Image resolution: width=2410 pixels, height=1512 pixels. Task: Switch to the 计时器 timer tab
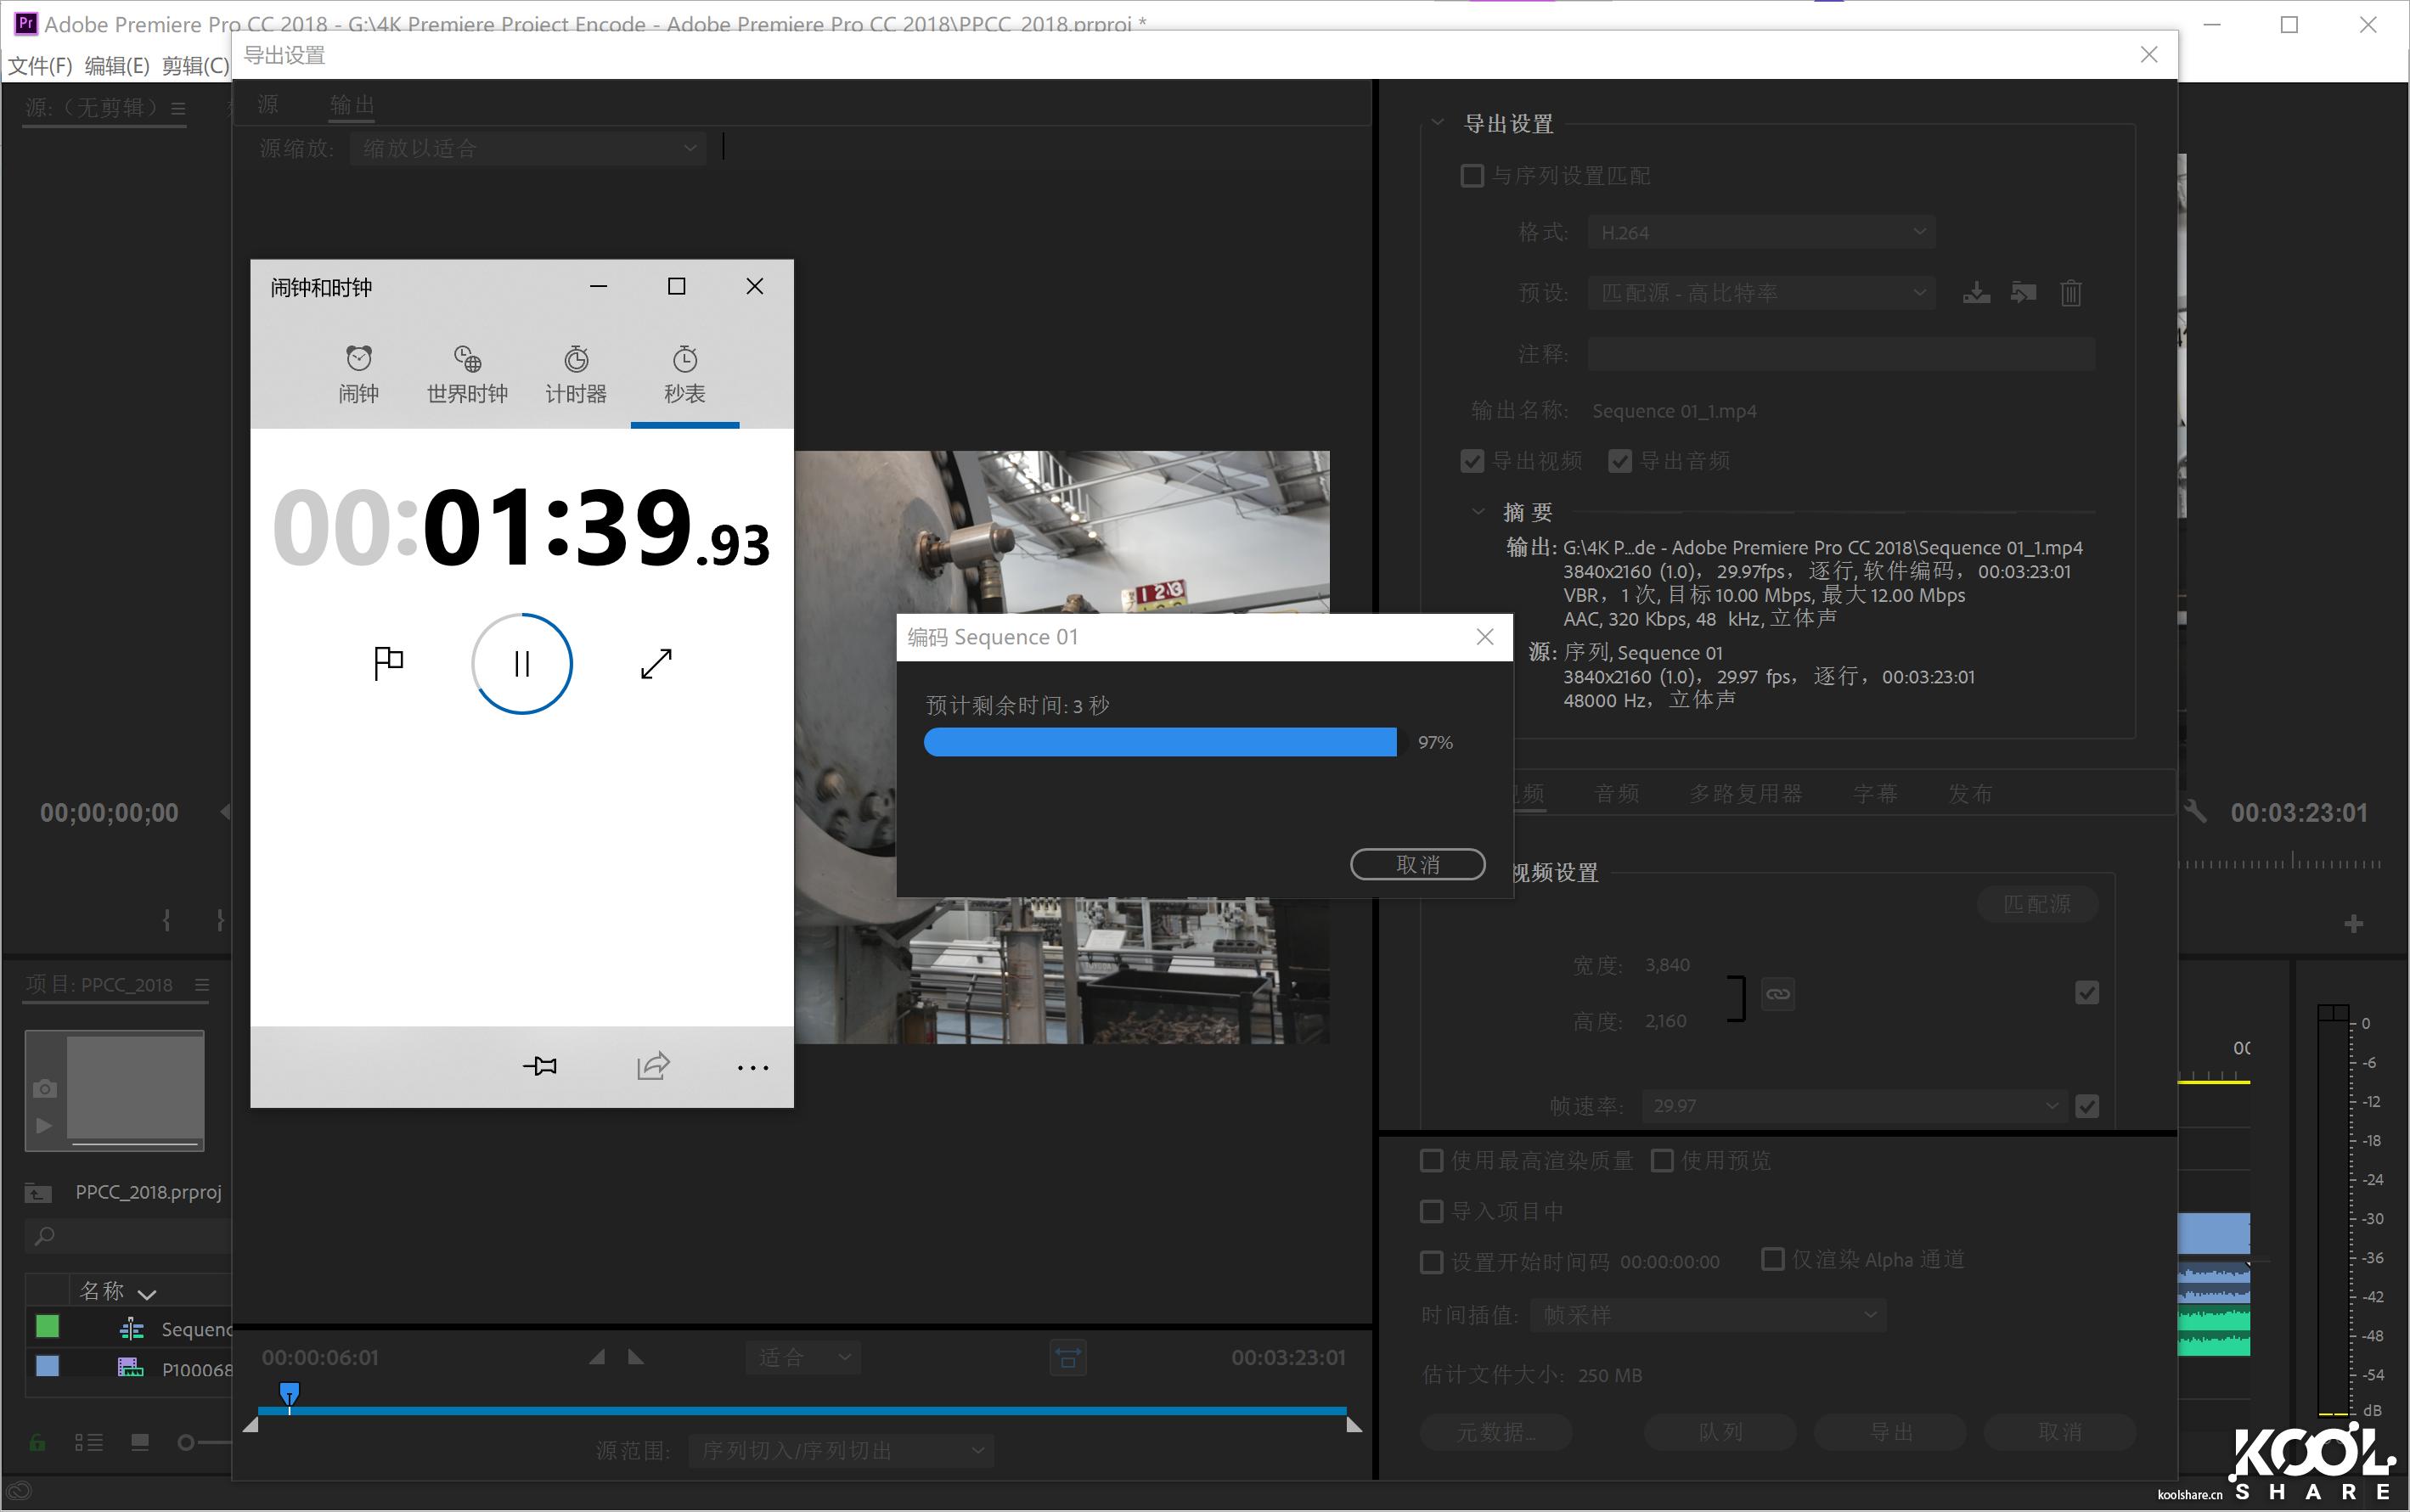click(x=575, y=374)
